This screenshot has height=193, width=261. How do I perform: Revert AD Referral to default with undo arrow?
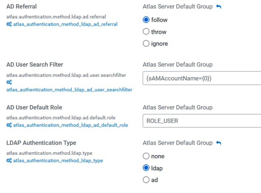point(218,7)
